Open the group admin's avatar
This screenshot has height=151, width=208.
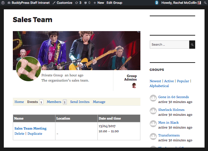coord(134,85)
